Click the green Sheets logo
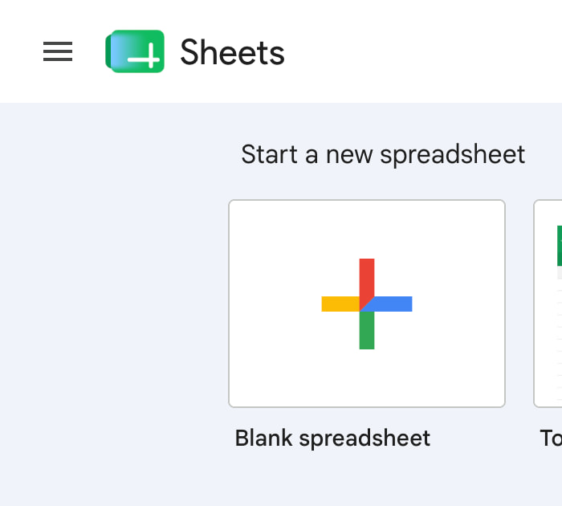Image resolution: width=562 pixels, height=506 pixels. (x=135, y=51)
